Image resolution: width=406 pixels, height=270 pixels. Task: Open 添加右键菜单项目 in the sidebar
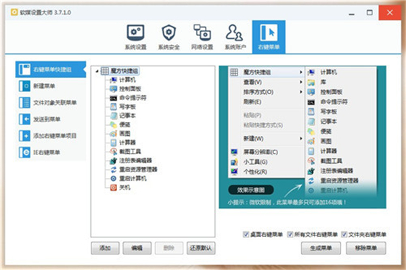point(51,135)
